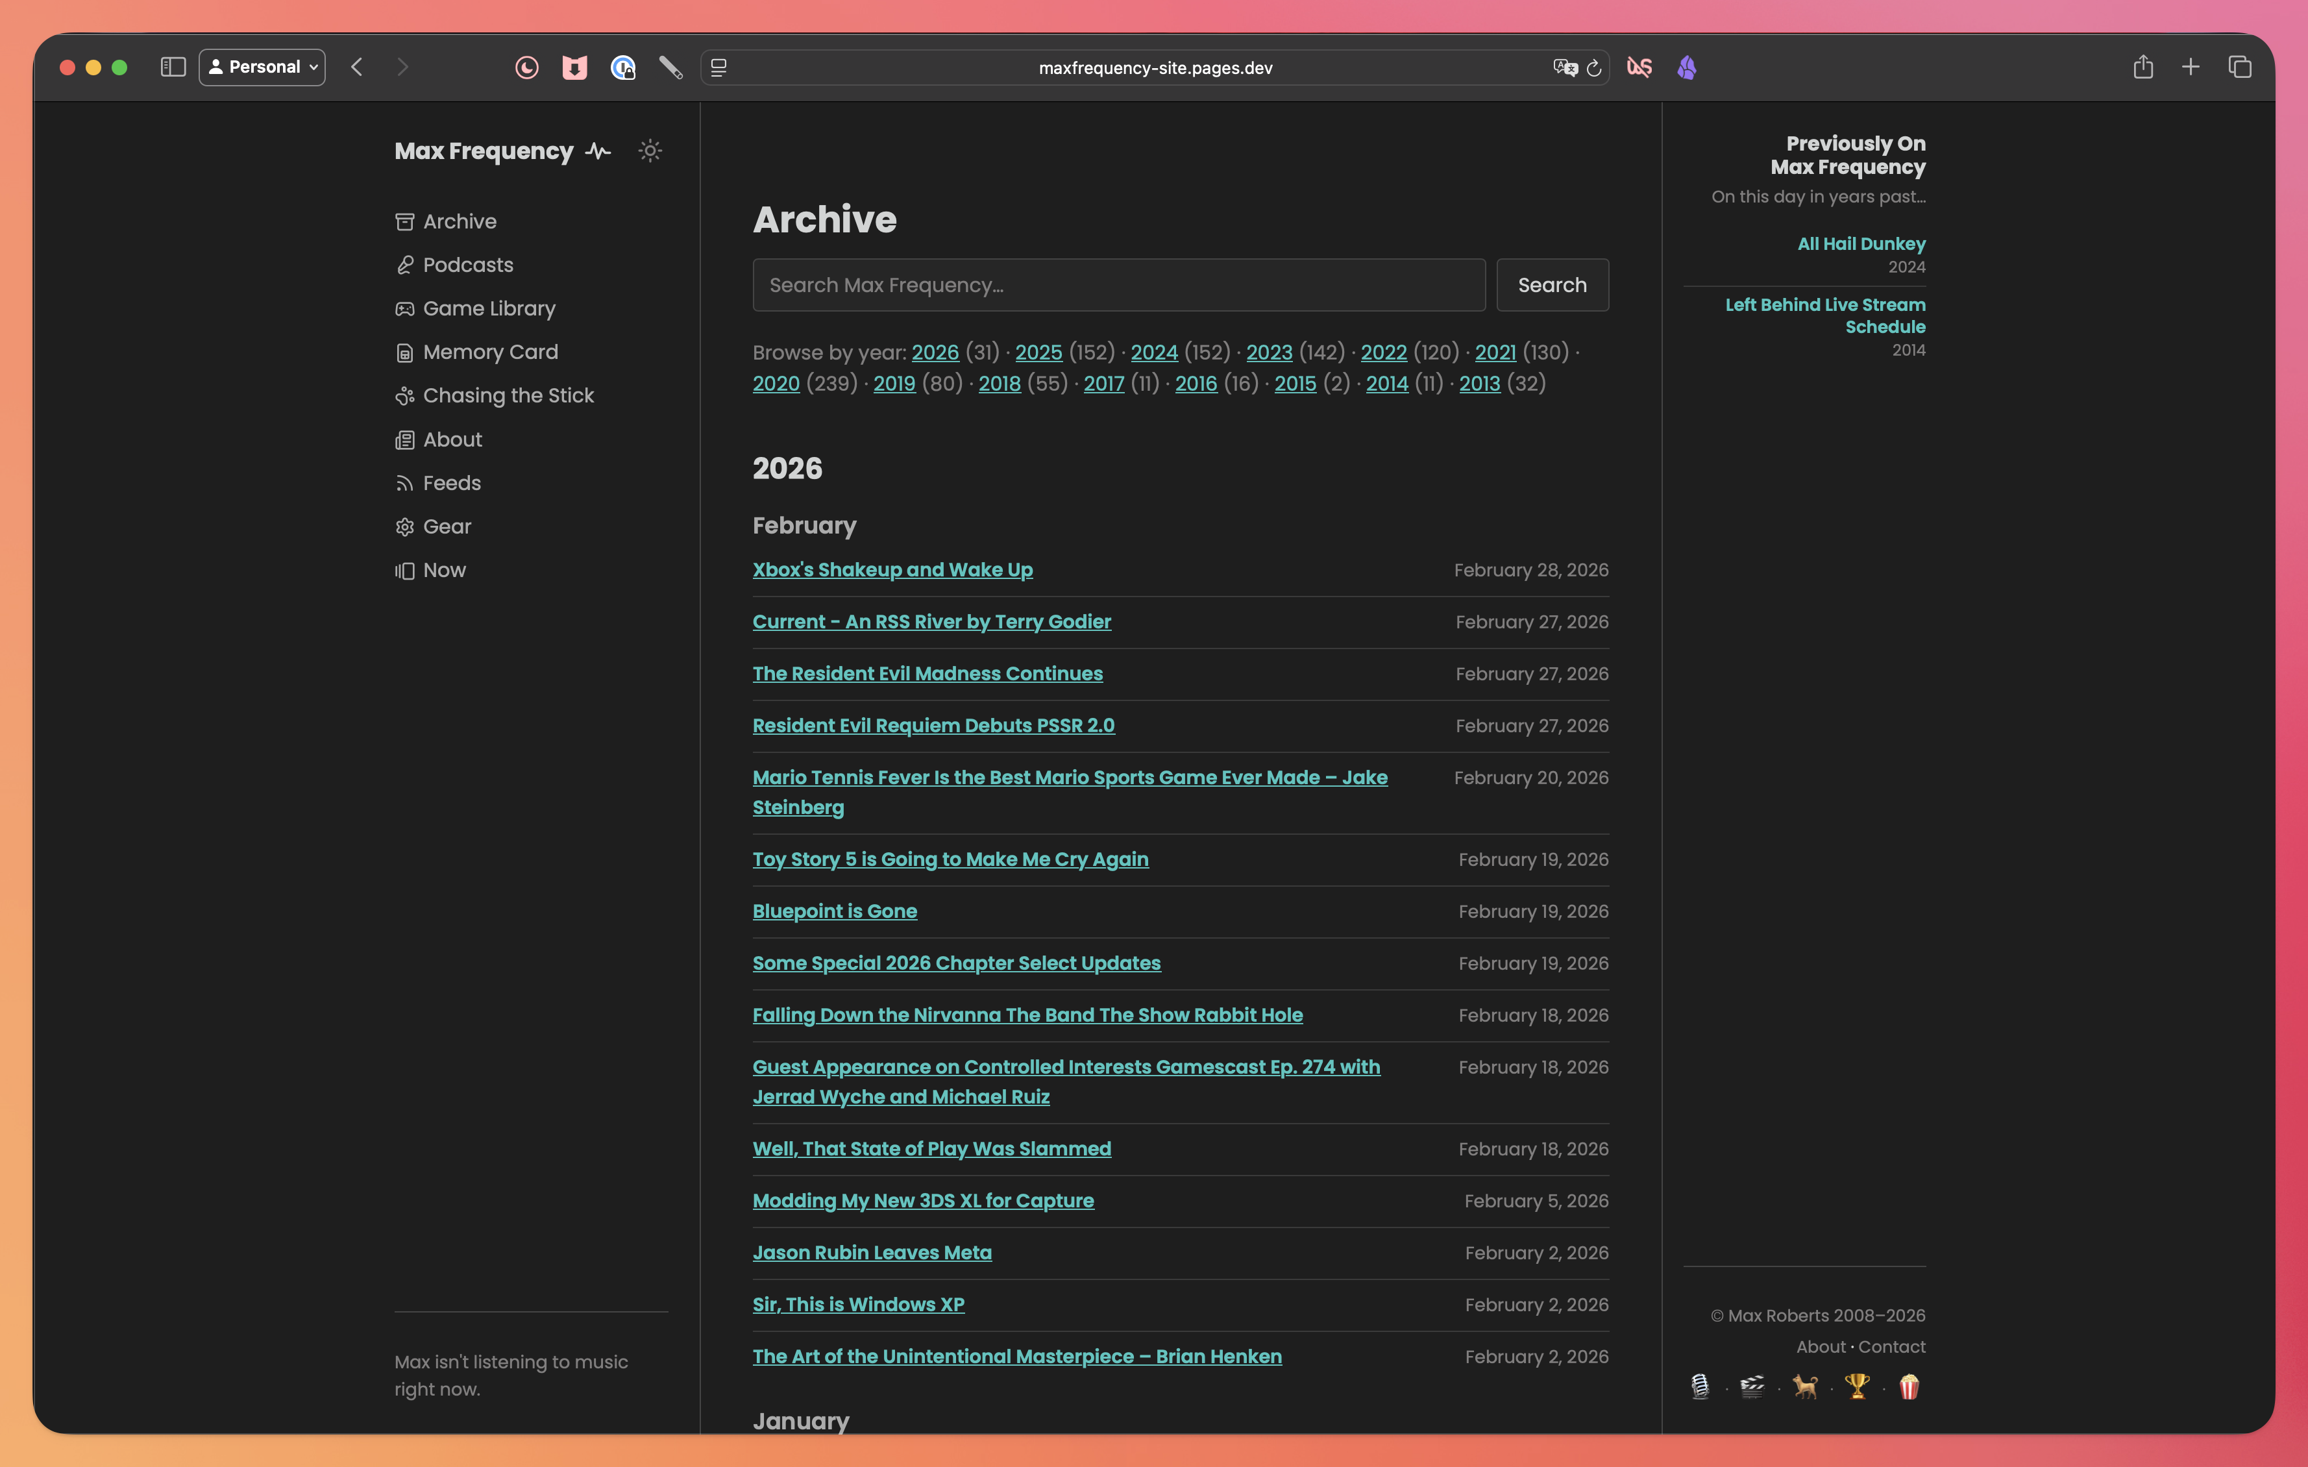The height and width of the screenshot is (1467, 2308).
Task: Click the pink bookmark-arrow extension icon
Action: pos(575,67)
